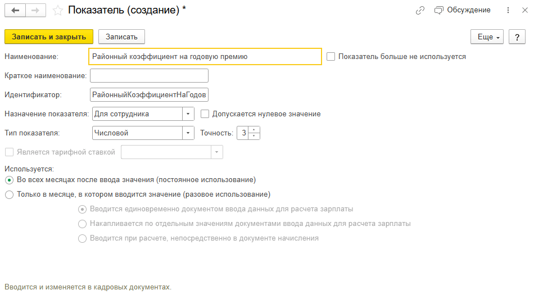
Task: Click the Краткое наименование input field
Action: click(x=149, y=76)
